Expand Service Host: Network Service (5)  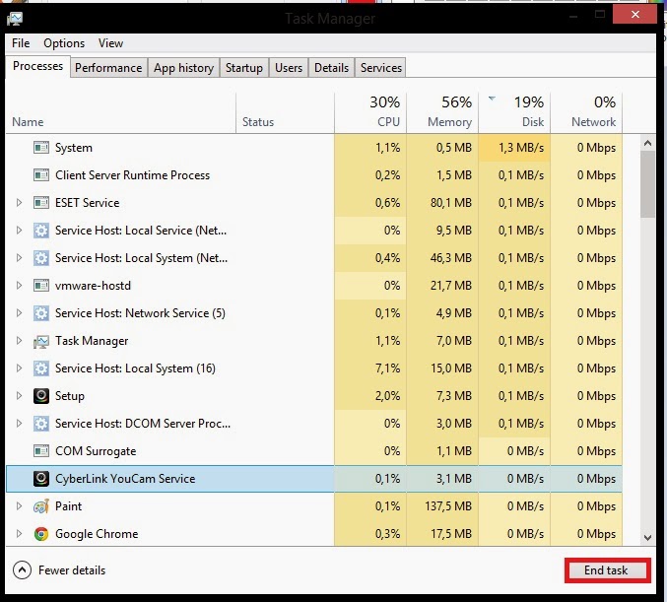pos(19,313)
